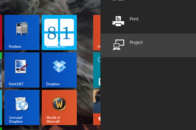Click the printer icon in Devices panel
Viewport: 196px width, 130px height.
118,21
